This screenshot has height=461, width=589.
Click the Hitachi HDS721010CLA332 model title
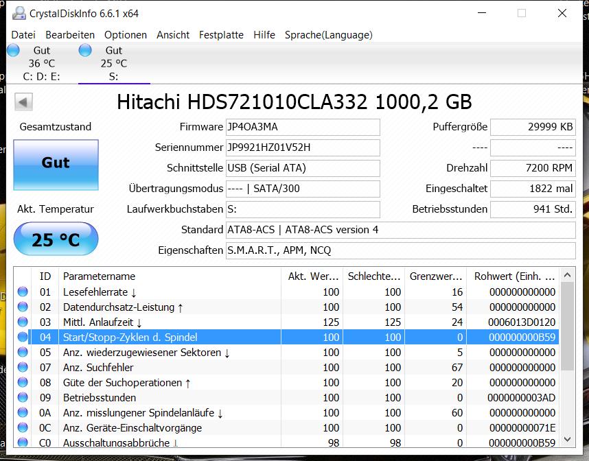pyautogui.click(x=294, y=102)
